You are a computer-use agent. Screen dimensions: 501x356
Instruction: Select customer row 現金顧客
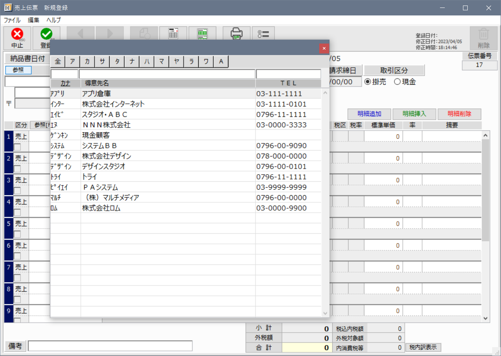click(x=186, y=135)
